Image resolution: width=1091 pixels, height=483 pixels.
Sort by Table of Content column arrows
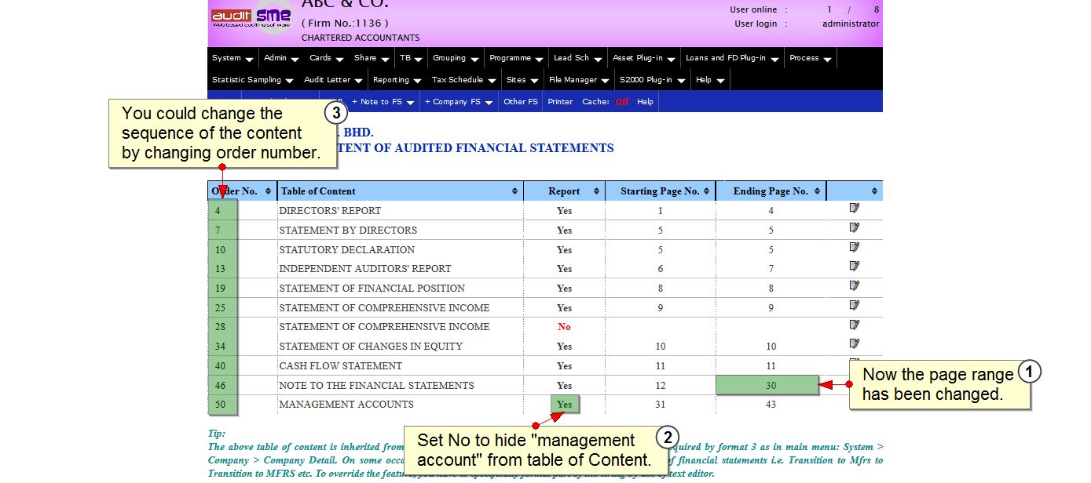(515, 191)
